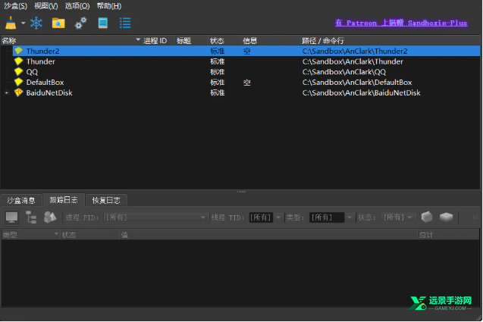Toggle the tree view icon in trace toolbar
Screen dimensions: 483x322
coord(31,217)
